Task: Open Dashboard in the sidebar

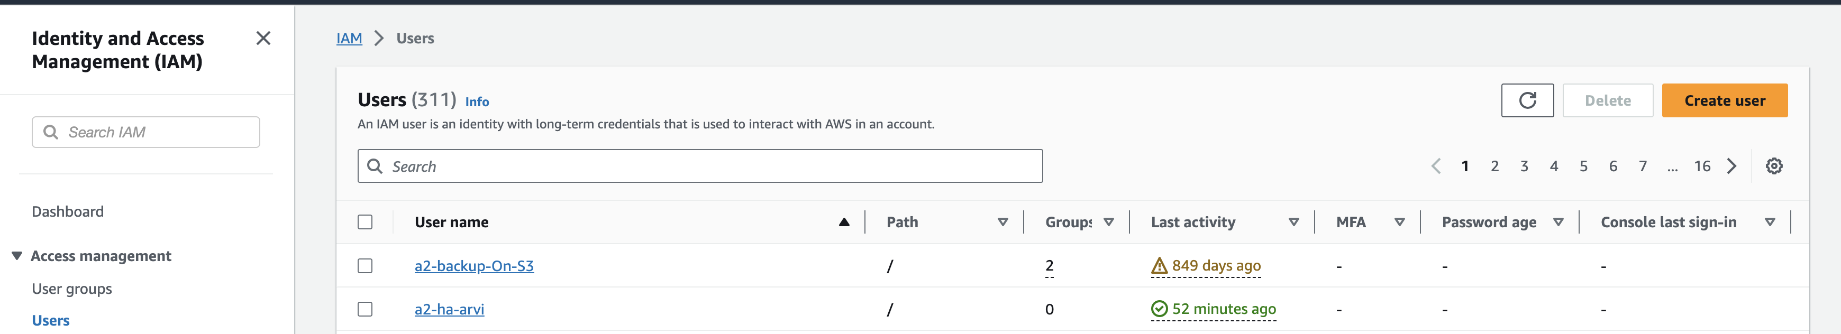Action: click(x=68, y=212)
